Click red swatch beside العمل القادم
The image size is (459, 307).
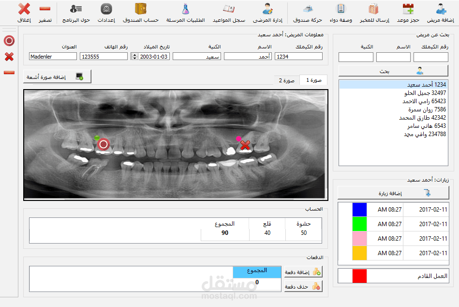(359, 276)
